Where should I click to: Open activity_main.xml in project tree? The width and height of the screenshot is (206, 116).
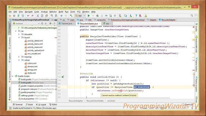33,47
